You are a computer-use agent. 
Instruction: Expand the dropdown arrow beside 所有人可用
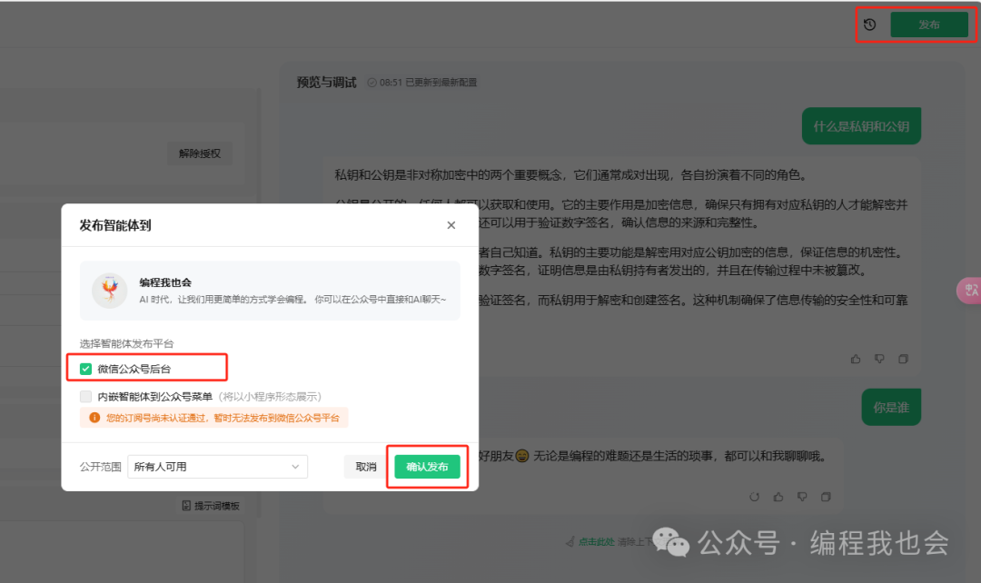click(x=295, y=467)
